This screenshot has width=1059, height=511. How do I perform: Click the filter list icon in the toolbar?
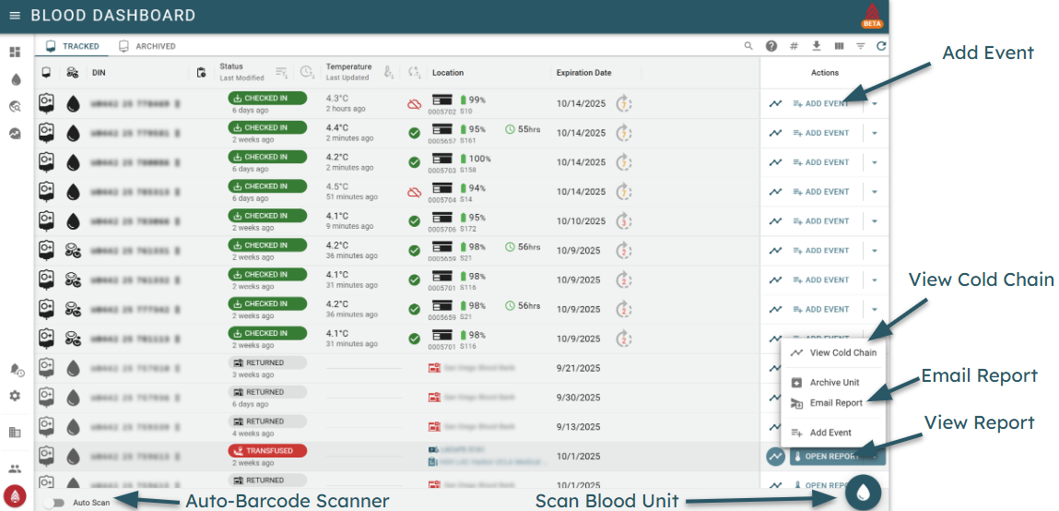click(x=861, y=46)
